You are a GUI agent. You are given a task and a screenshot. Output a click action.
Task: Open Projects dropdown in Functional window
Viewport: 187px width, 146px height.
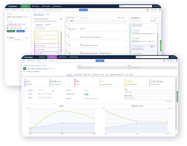(23, 10)
